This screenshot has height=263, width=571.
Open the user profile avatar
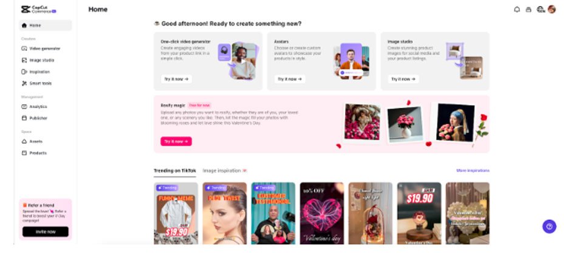tap(552, 10)
